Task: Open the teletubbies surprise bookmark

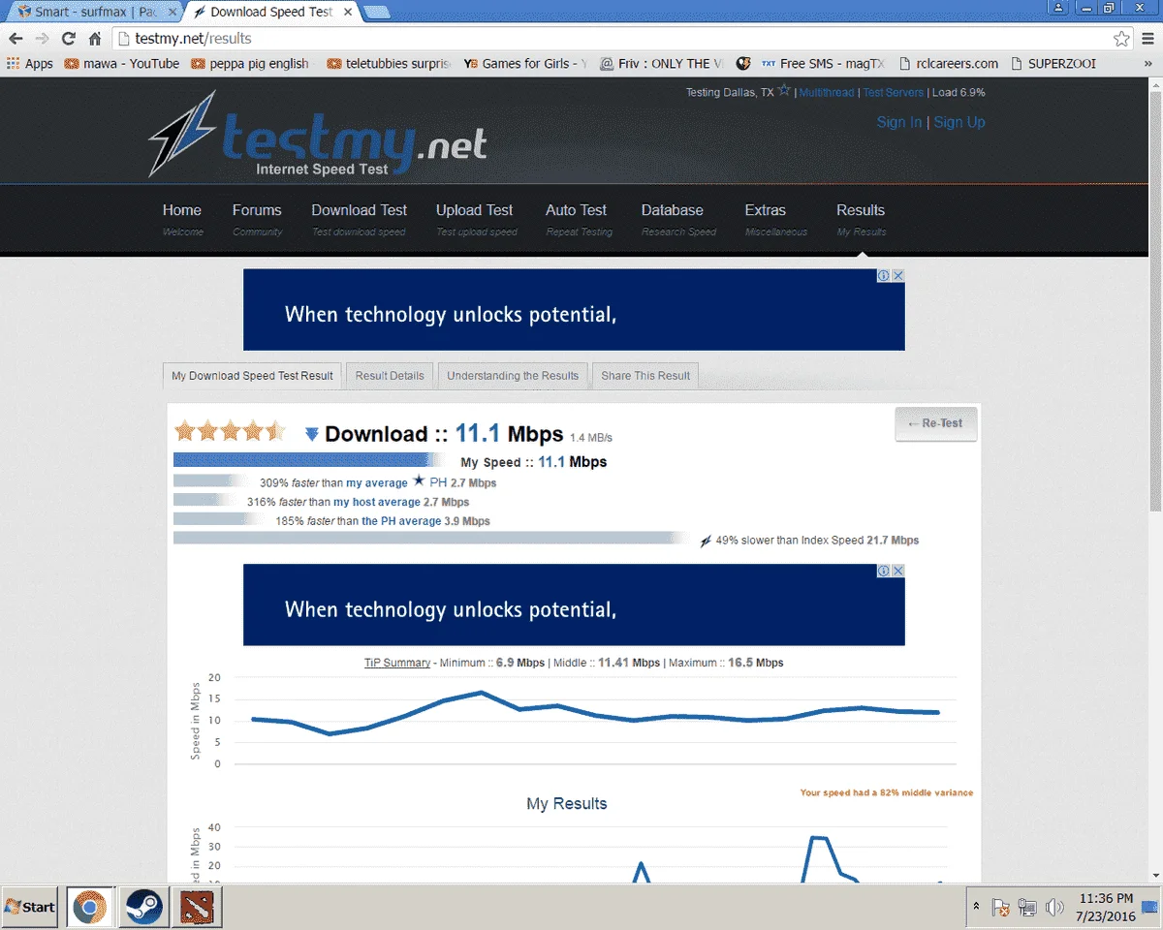Action: (389, 64)
